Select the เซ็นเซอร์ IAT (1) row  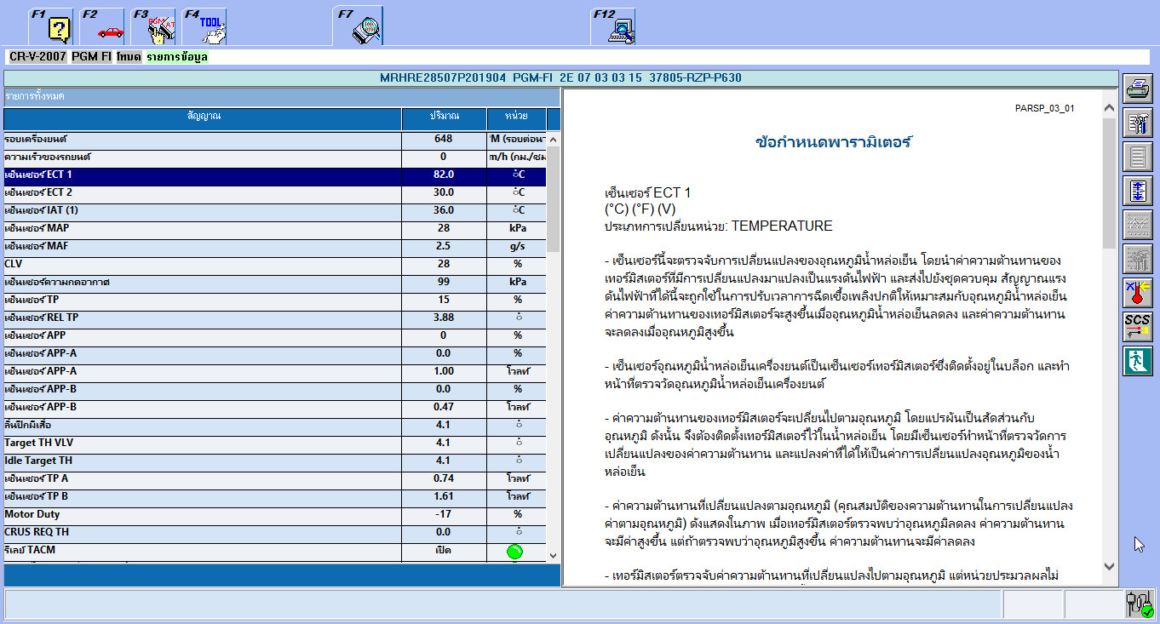[x=274, y=211]
